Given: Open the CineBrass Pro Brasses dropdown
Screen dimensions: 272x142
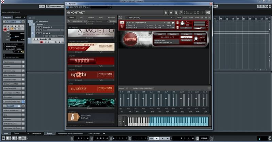Looking at the screenshot, I should (x=91, y=108).
